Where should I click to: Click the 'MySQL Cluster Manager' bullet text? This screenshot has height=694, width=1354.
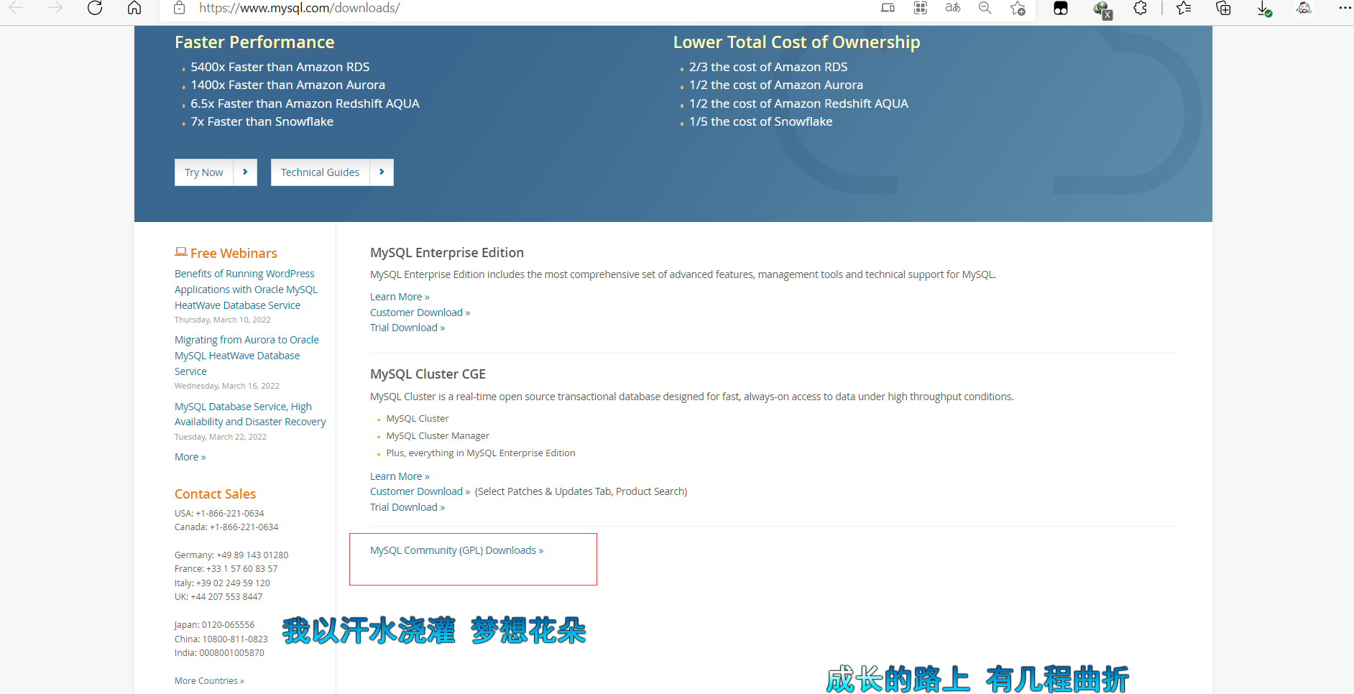click(x=438, y=436)
